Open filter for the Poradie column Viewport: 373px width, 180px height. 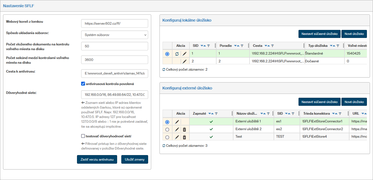(242, 46)
